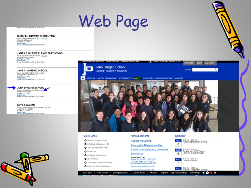Click the home icon in navigation bar
251x188 pixels.
[x=83, y=78]
